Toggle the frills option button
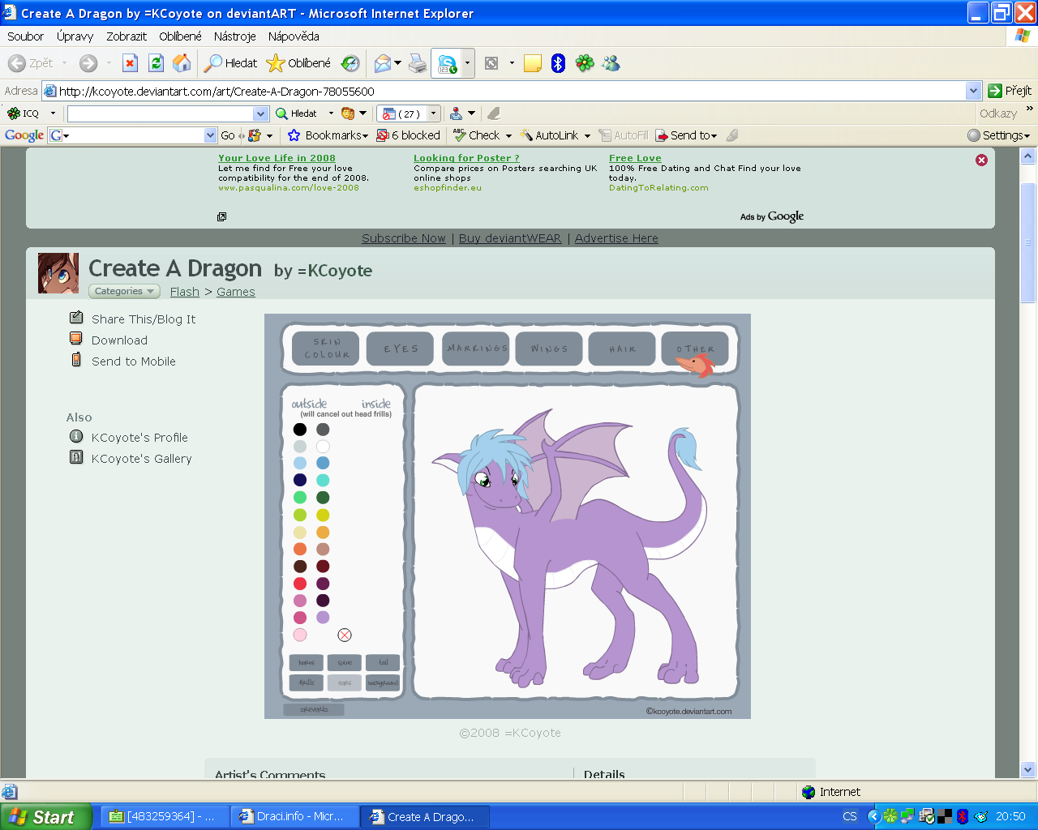Viewport: 1038px width, 830px height. pos(307,682)
